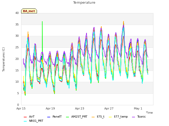The height and width of the screenshot is (126, 169).
Task: Toggle the Tsonic legend entry
Action: pyautogui.click(x=139, y=117)
